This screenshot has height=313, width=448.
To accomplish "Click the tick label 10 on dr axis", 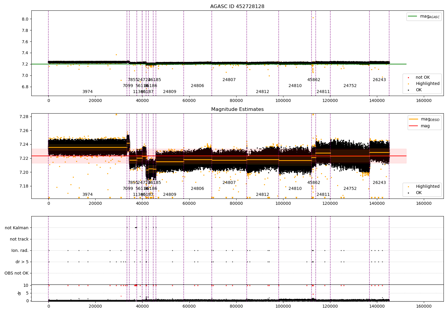I will point(26,286).
